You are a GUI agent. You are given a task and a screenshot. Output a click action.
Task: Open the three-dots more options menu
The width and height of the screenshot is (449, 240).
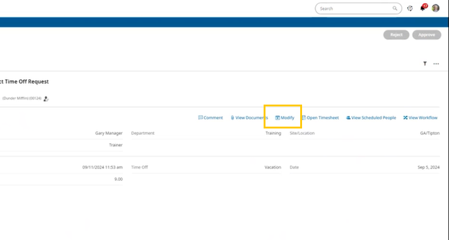point(436,64)
